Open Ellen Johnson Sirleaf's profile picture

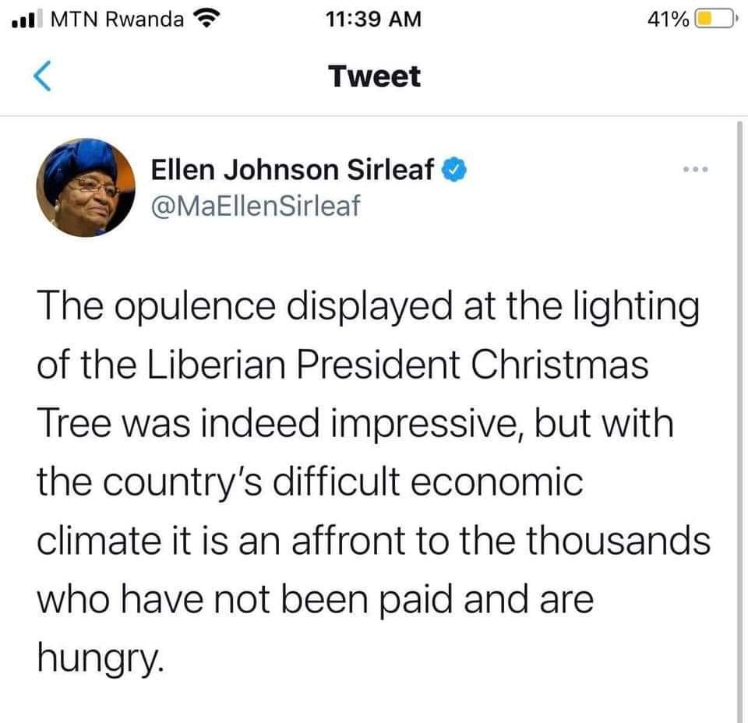click(x=86, y=188)
